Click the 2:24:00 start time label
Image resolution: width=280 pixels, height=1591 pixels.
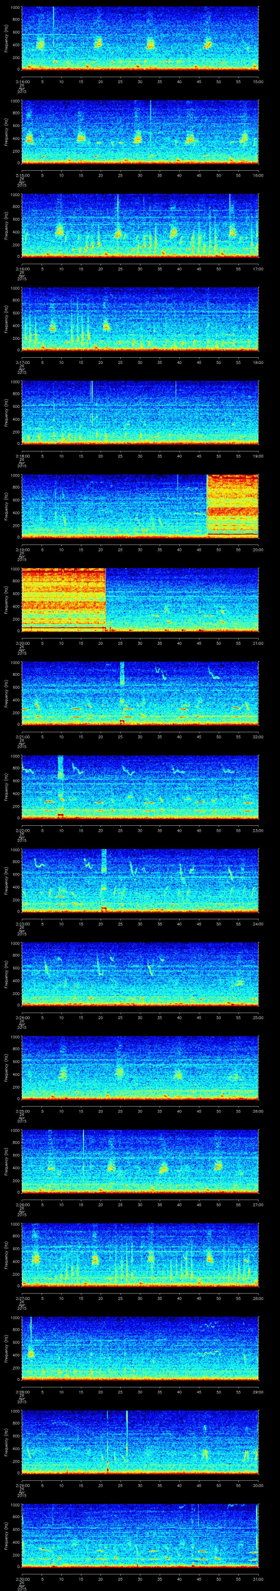coord(22,1018)
